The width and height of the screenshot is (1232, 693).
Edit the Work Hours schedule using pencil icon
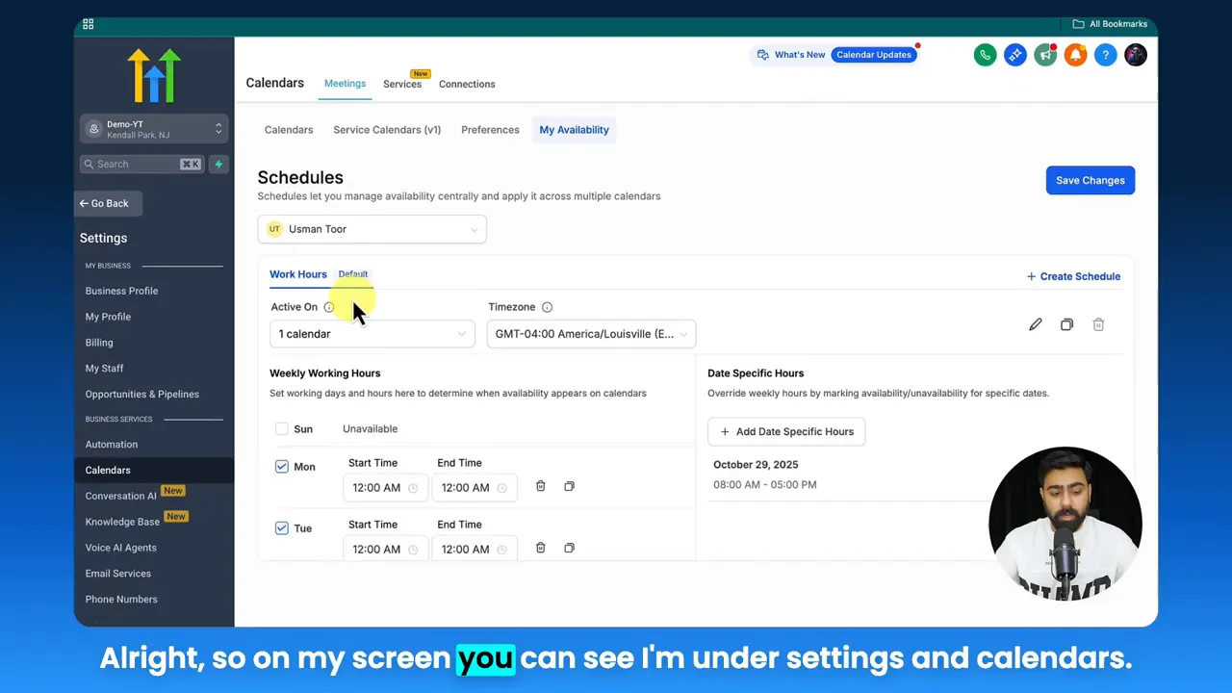click(x=1035, y=324)
